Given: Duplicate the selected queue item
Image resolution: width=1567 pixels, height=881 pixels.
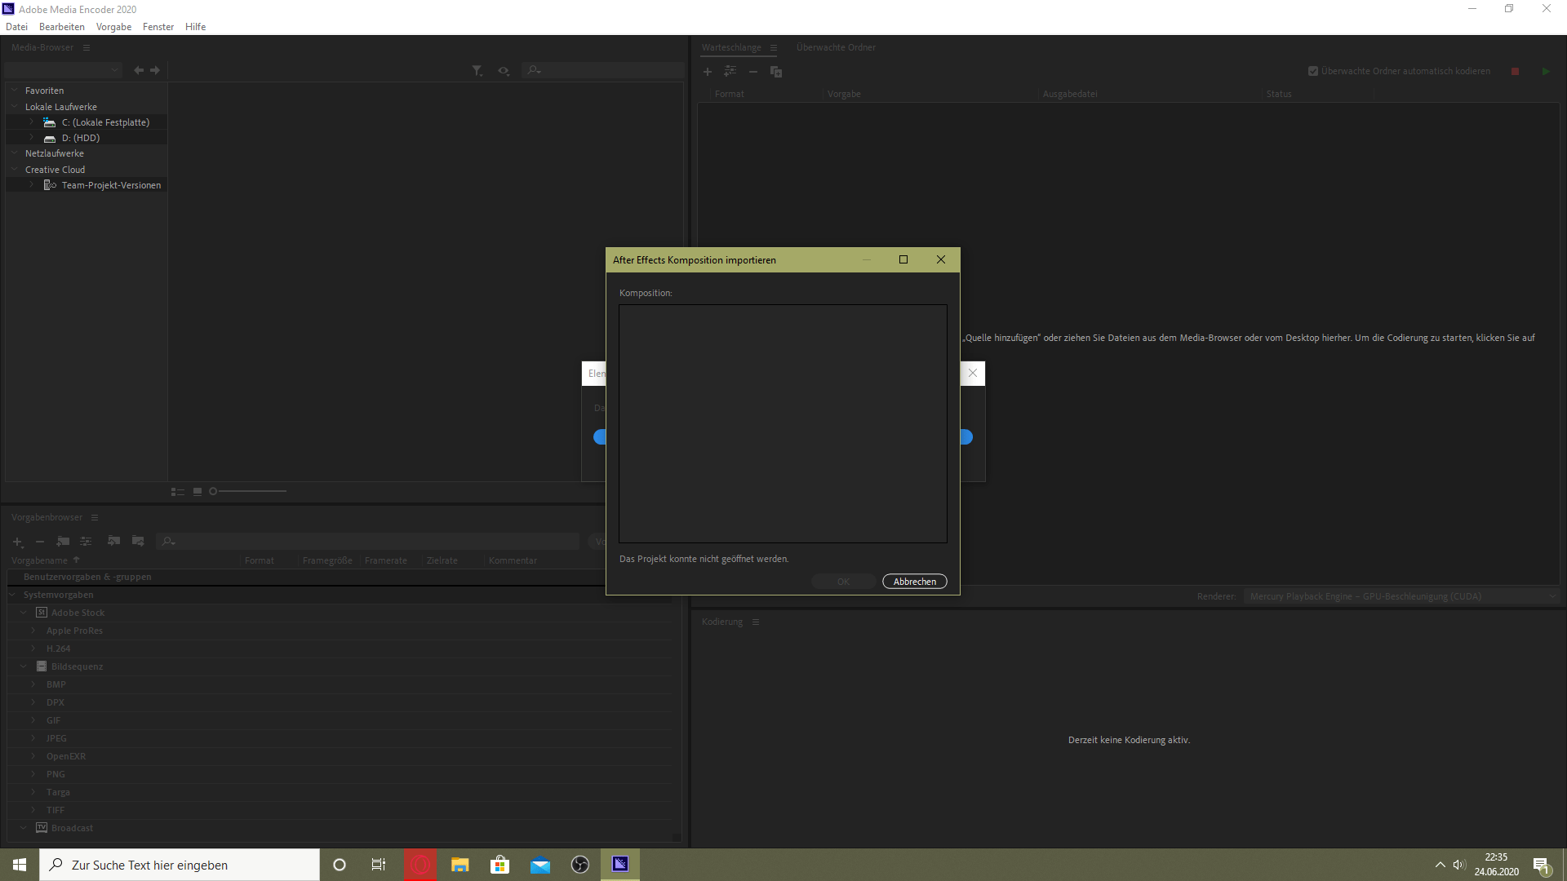Looking at the screenshot, I should click(x=775, y=72).
